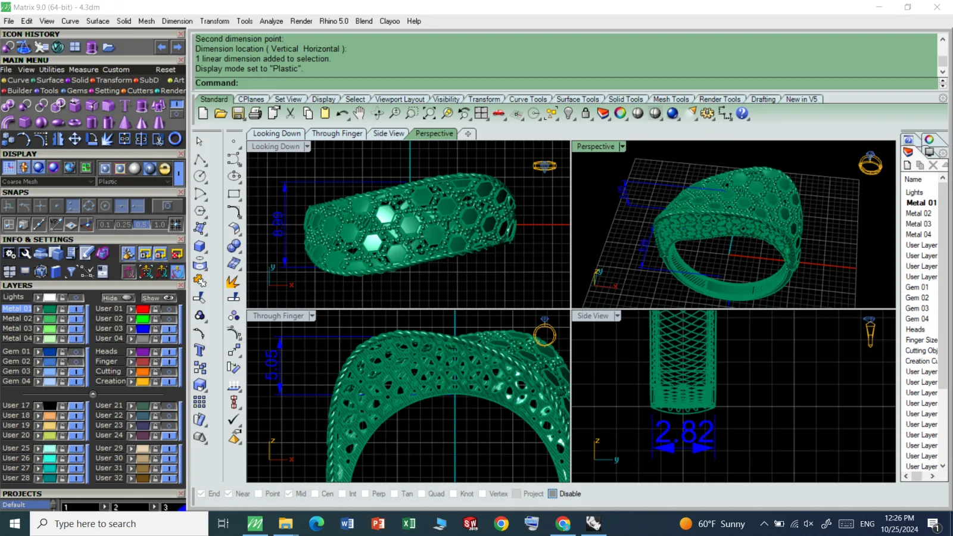Activate the Pan hand tool
Screen dimensions: 953x536
pos(359,113)
